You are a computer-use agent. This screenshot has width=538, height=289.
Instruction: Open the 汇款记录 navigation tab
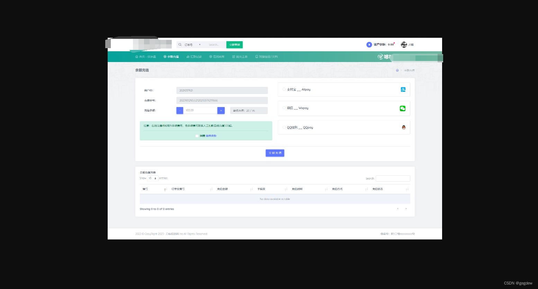[194, 56]
